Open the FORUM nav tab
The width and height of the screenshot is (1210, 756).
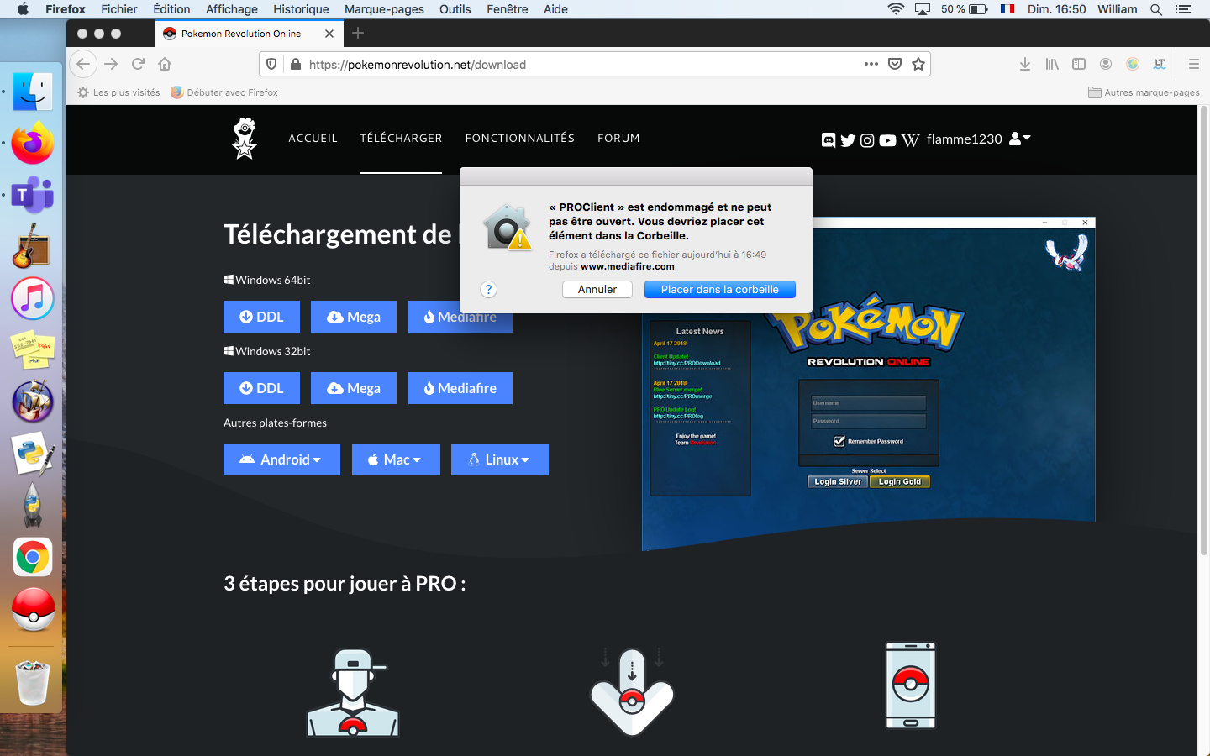[618, 139]
